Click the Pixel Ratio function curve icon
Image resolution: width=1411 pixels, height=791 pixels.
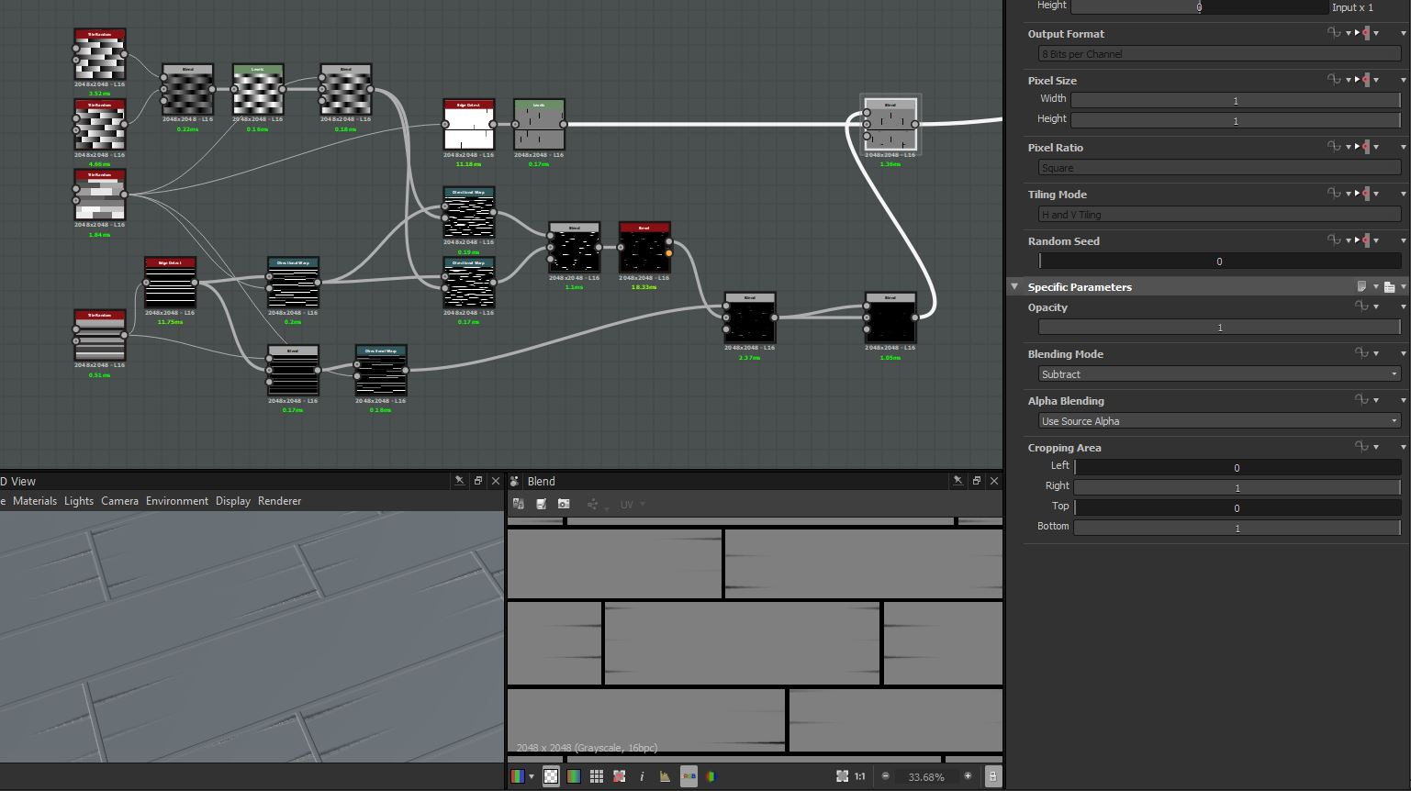[1334, 146]
